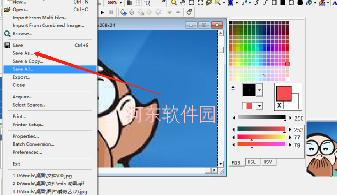This screenshot has width=337, height=195.
Task: Open paint bucket options arrow
Action: click(x=315, y=3)
